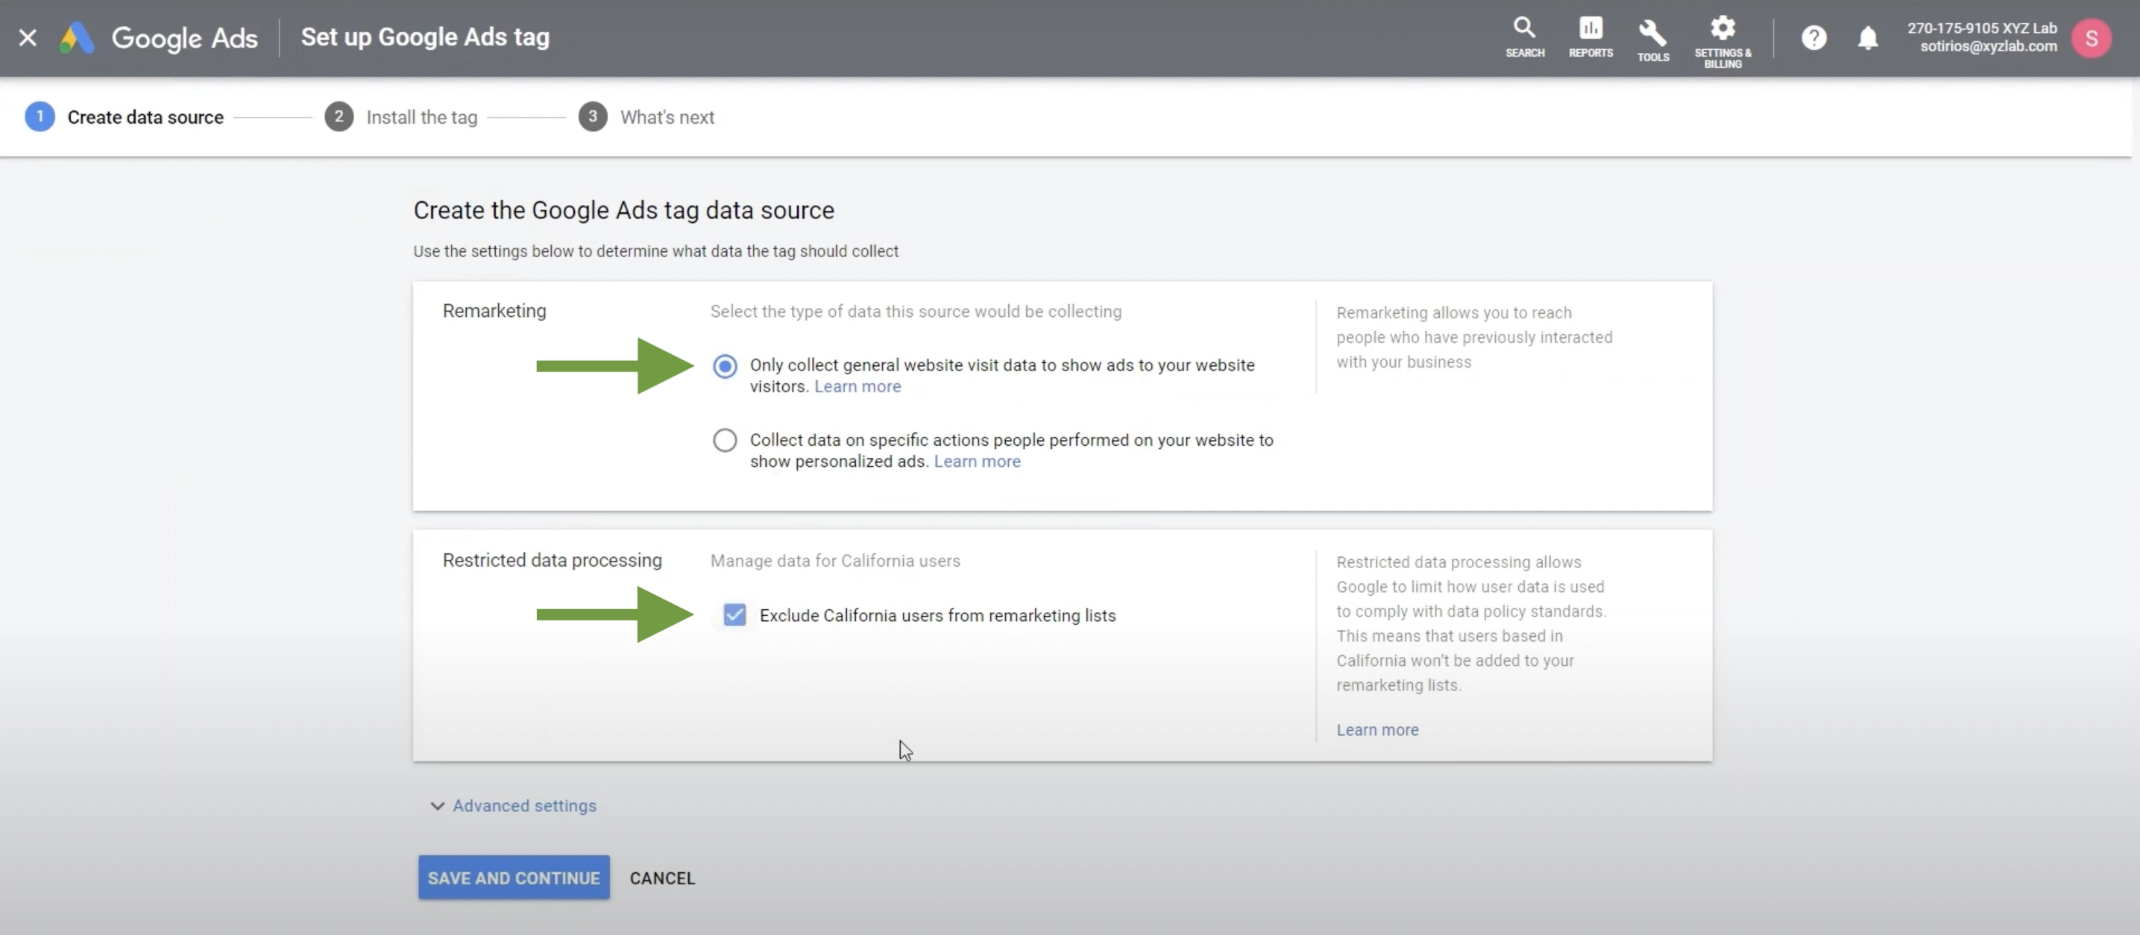This screenshot has height=935, width=2140.
Task: Click 'Create the Google Ads tag data source' heading
Action: click(623, 210)
